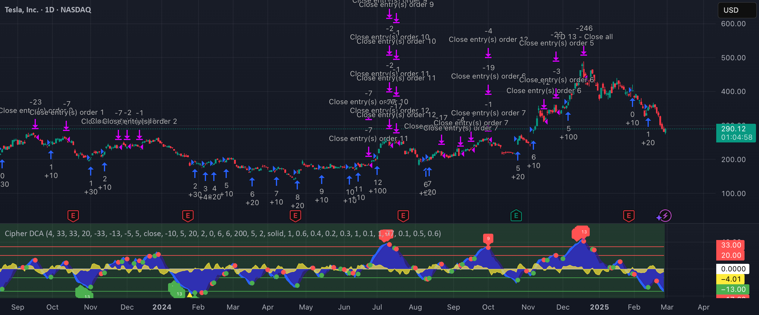Click the red 33.00 indicator level label
The image size is (759, 315).
click(x=731, y=245)
